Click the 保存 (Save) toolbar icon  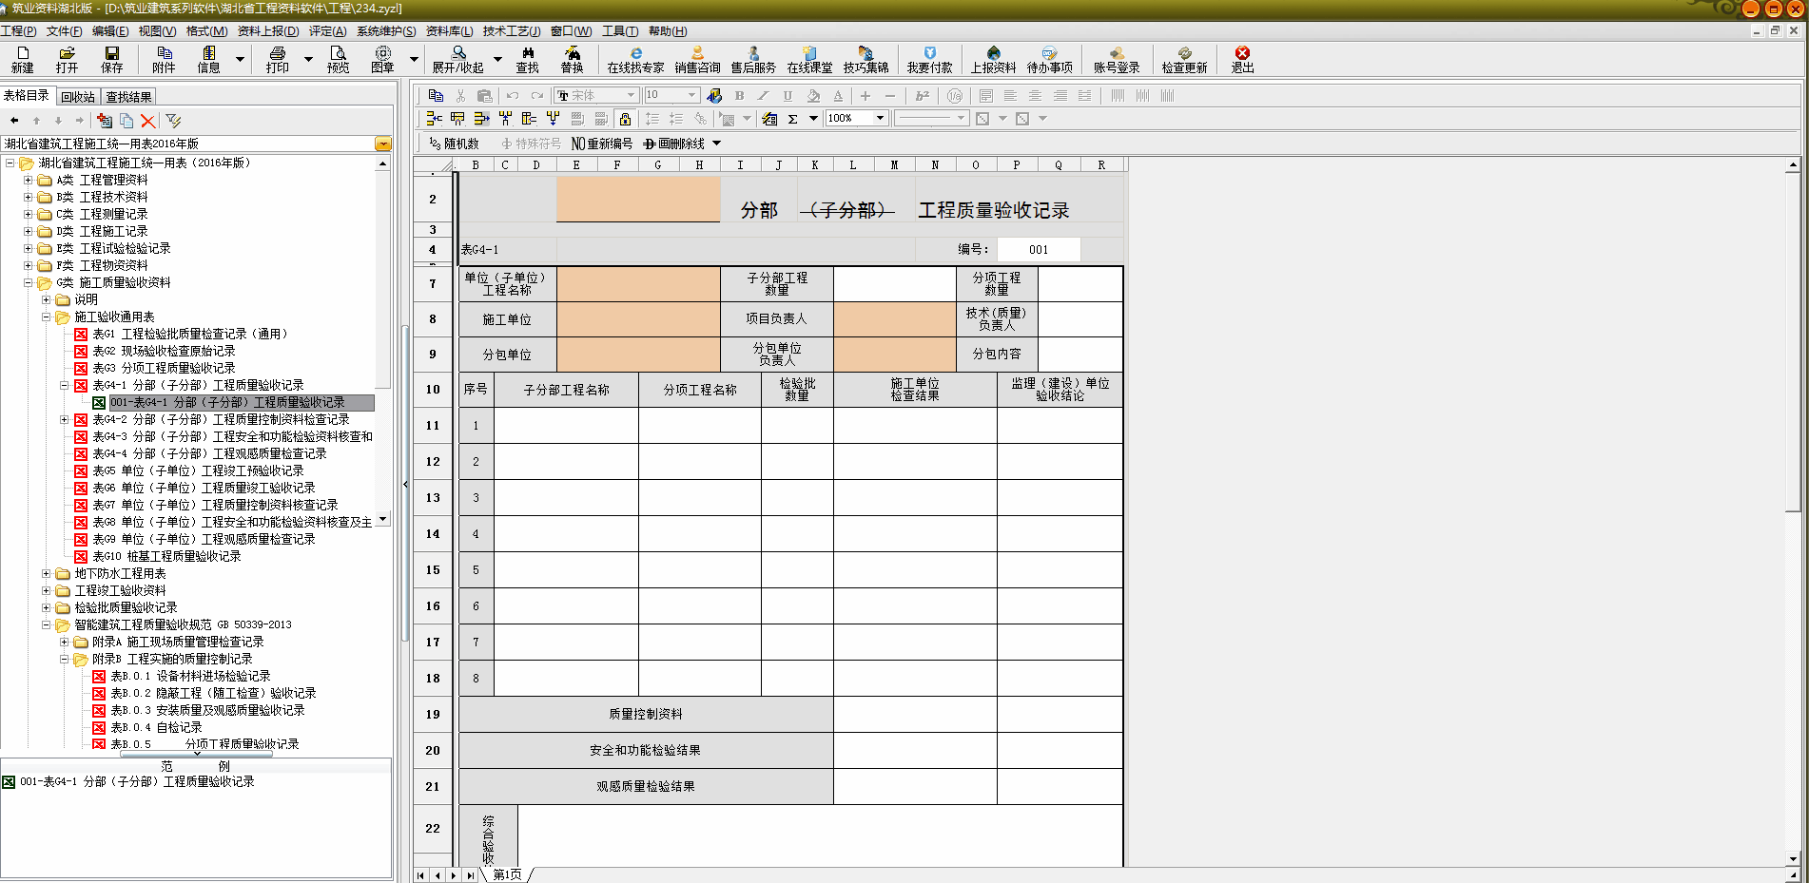[x=112, y=59]
